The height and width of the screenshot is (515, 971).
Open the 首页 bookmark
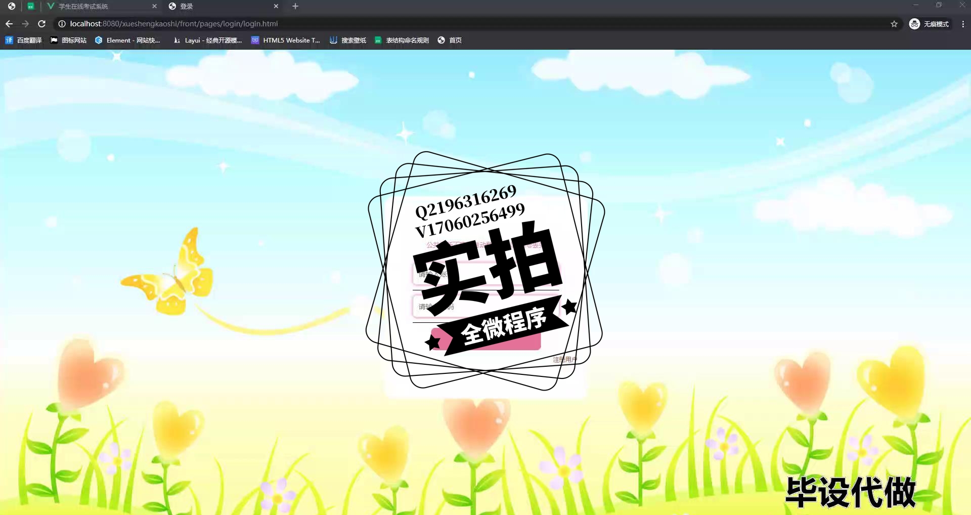coord(450,40)
